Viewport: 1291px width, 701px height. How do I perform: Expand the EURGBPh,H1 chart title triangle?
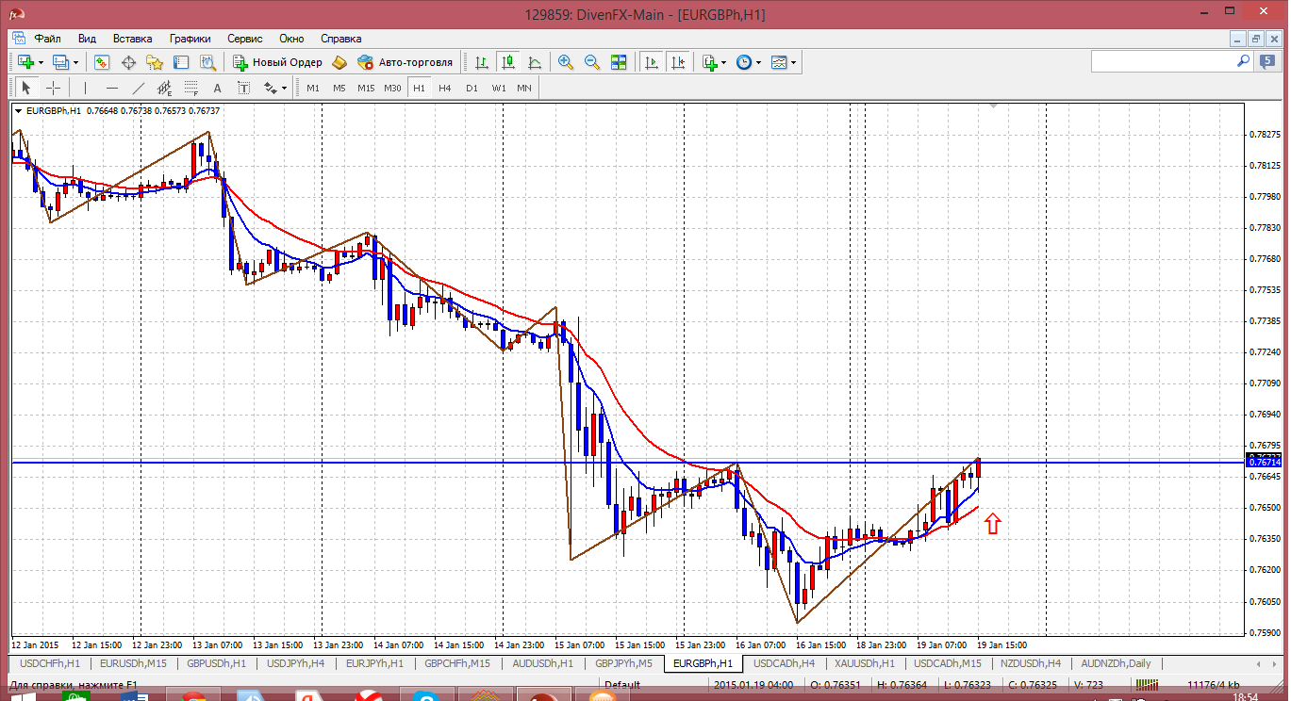pyautogui.click(x=19, y=110)
